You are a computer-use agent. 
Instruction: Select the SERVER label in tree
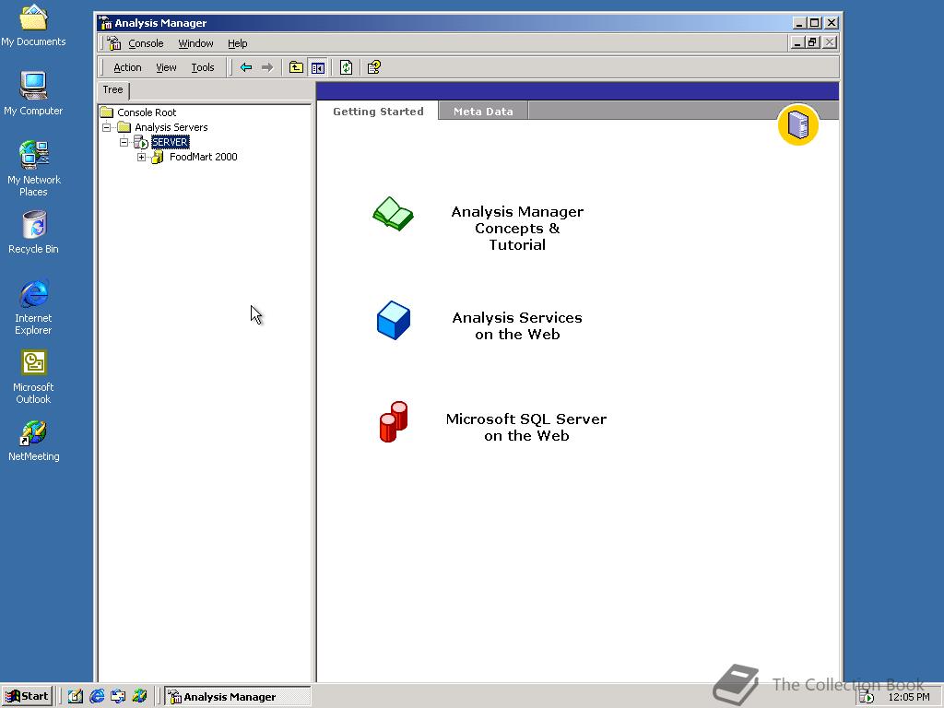point(171,142)
